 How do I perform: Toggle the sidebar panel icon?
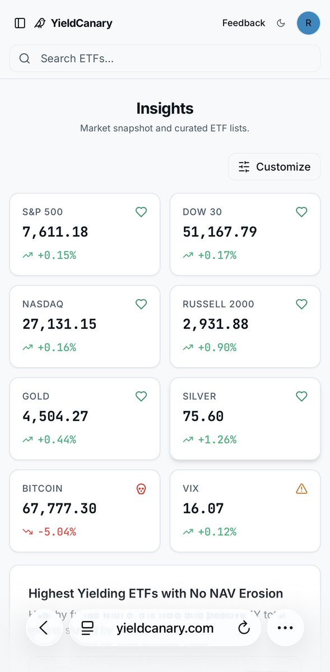pyautogui.click(x=20, y=23)
